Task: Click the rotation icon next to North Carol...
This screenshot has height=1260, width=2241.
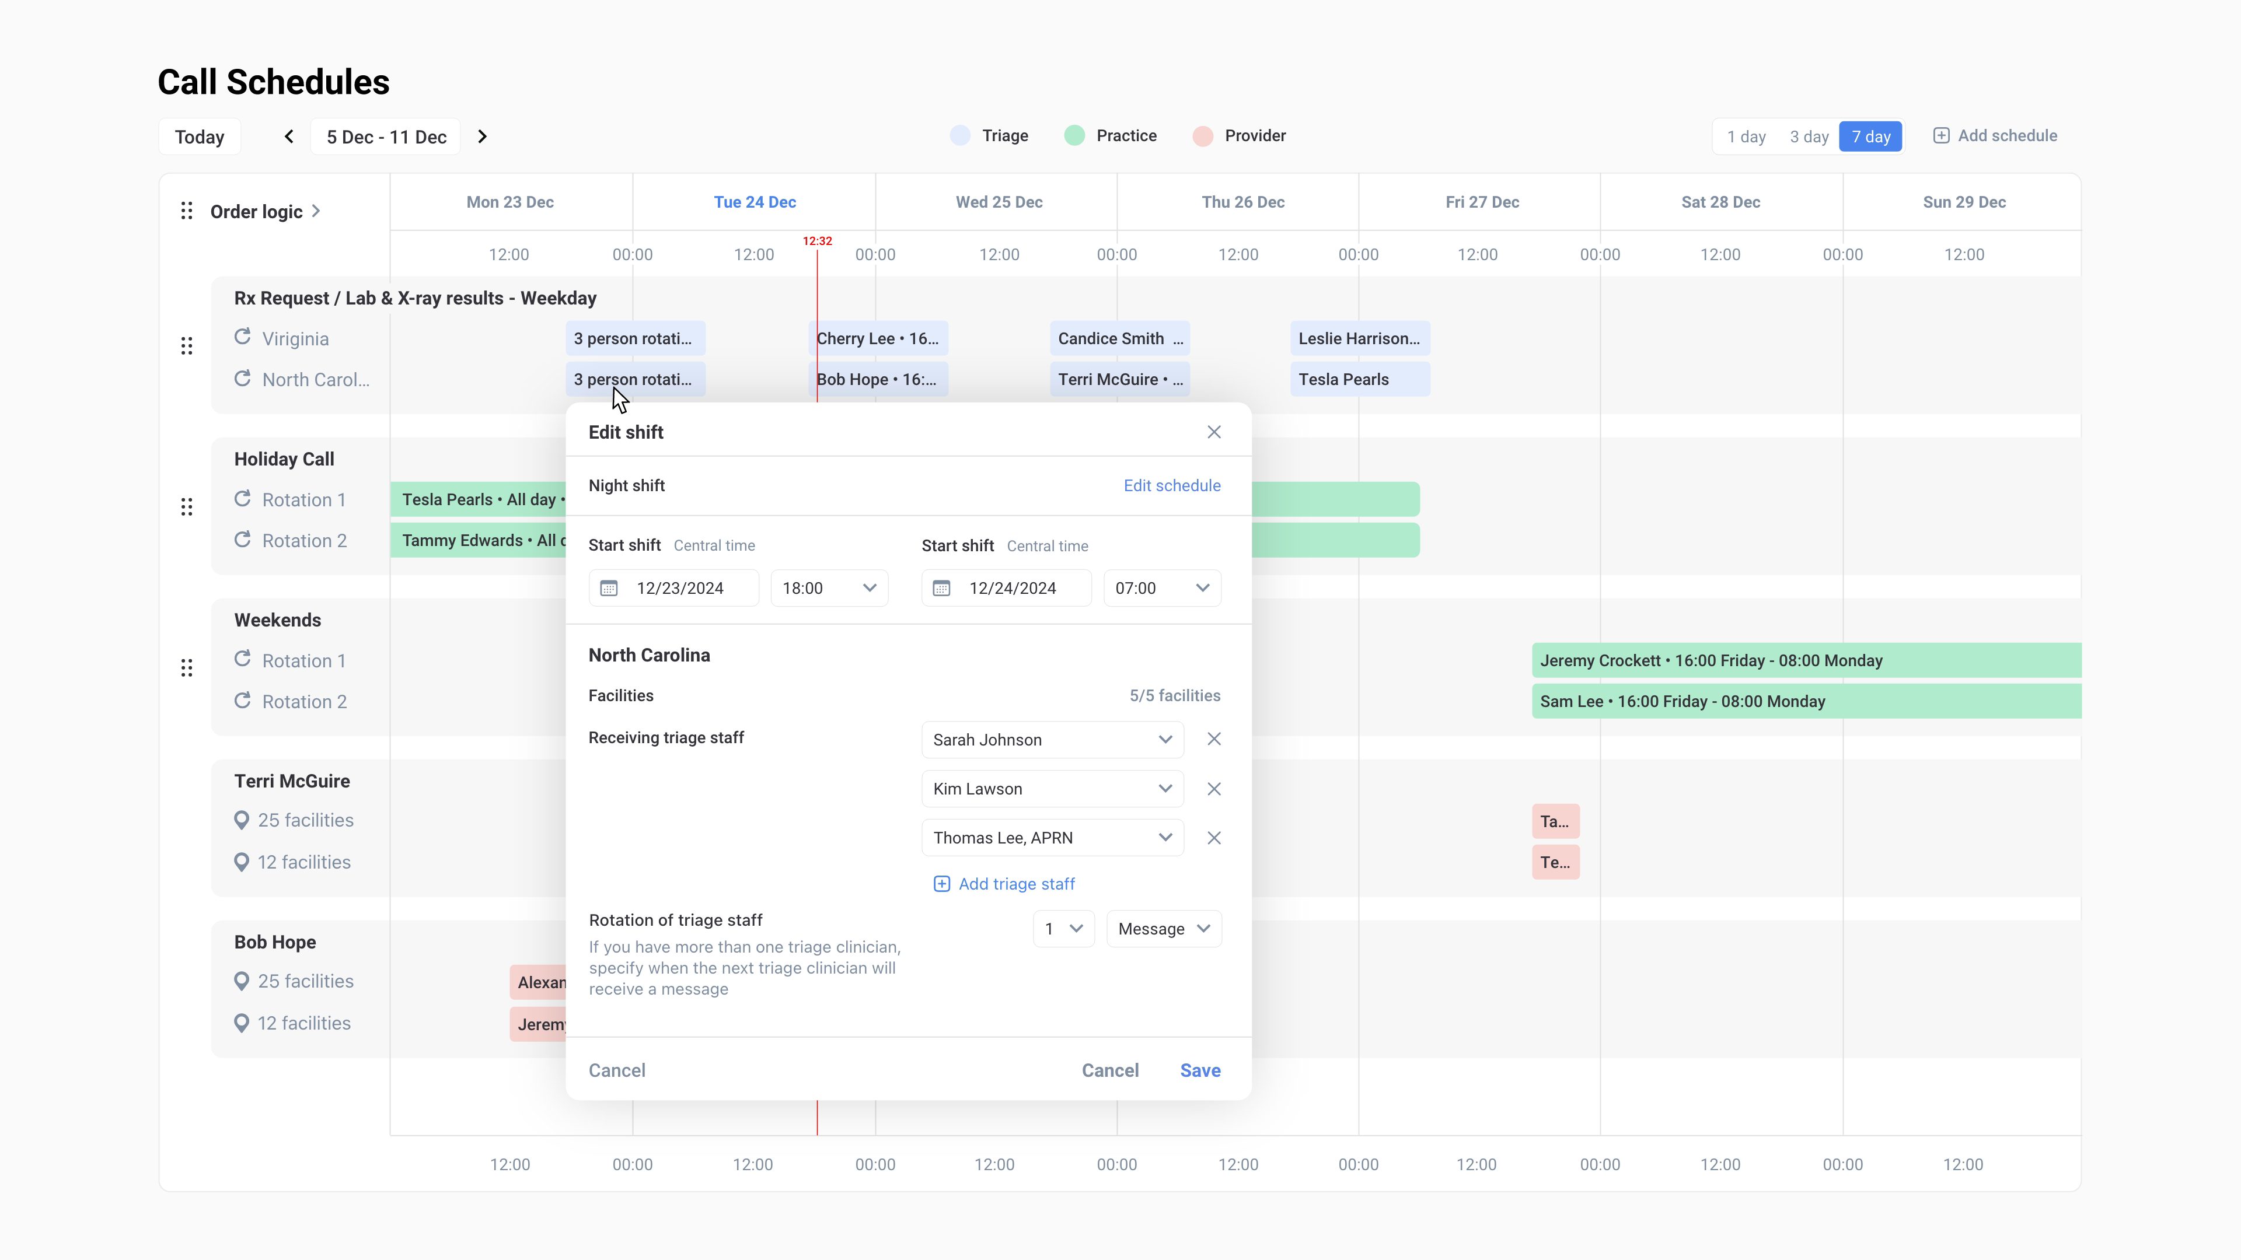Action: click(243, 378)
